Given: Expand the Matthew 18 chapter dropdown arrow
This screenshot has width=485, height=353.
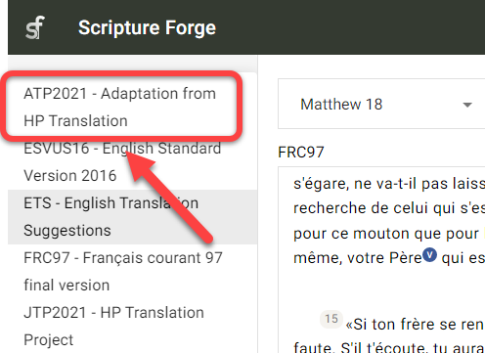Looking at the screenshot, I should [x=467, y=105].
